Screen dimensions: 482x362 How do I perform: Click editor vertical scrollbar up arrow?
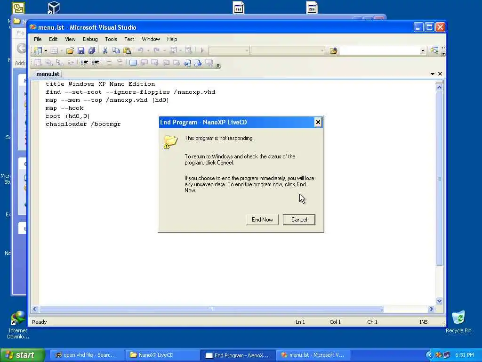(439, 87)
